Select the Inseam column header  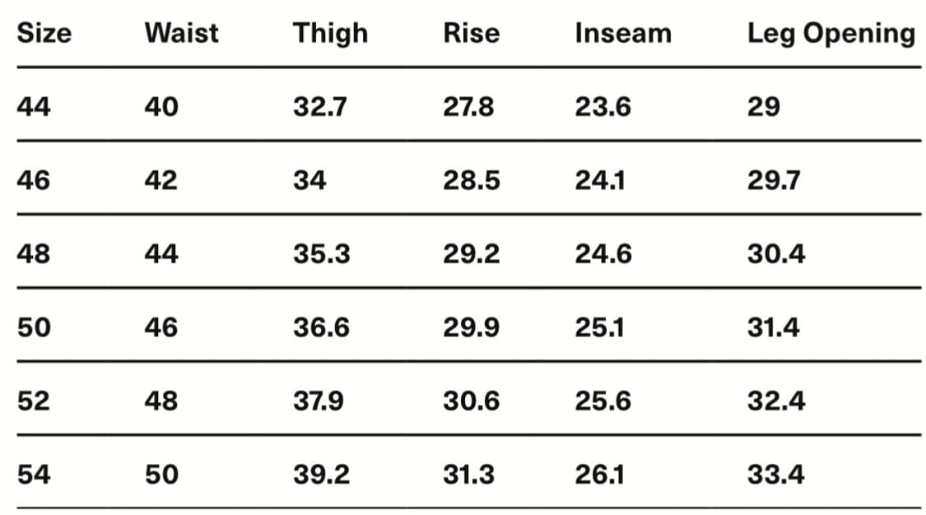point(623,33)
